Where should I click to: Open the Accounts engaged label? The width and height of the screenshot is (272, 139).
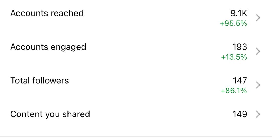48,47
